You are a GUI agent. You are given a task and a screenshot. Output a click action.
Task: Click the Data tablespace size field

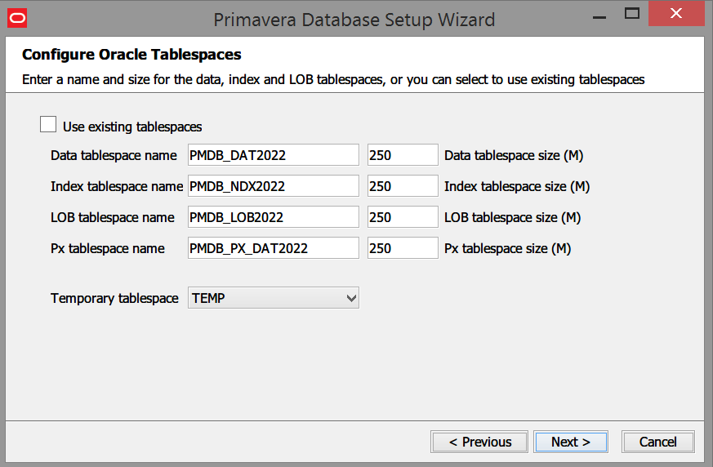coord(403,155)
